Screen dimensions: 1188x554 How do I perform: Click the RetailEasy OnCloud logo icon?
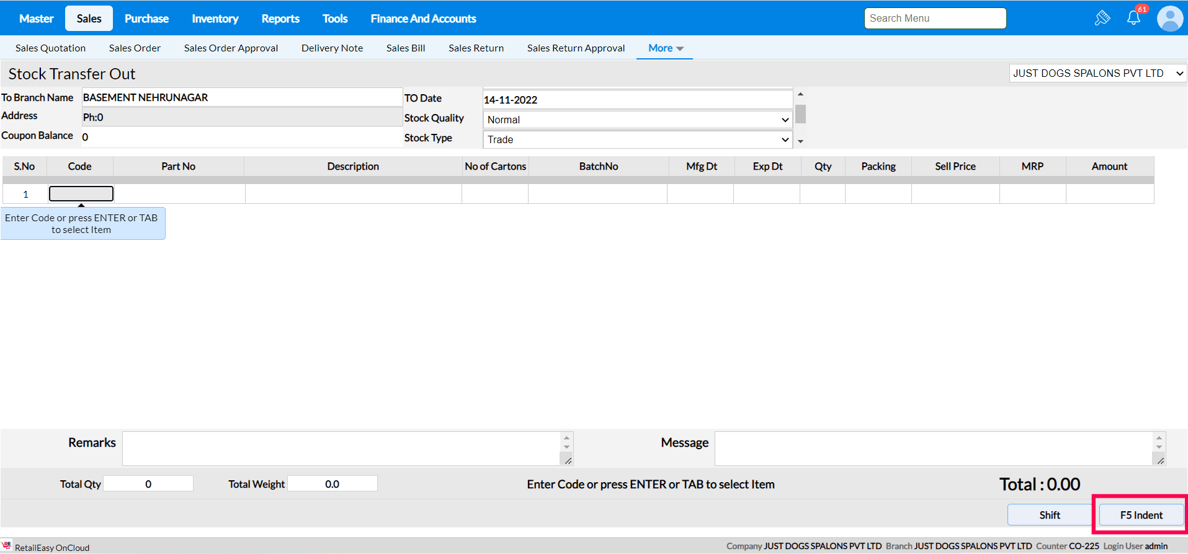(7, 546)
